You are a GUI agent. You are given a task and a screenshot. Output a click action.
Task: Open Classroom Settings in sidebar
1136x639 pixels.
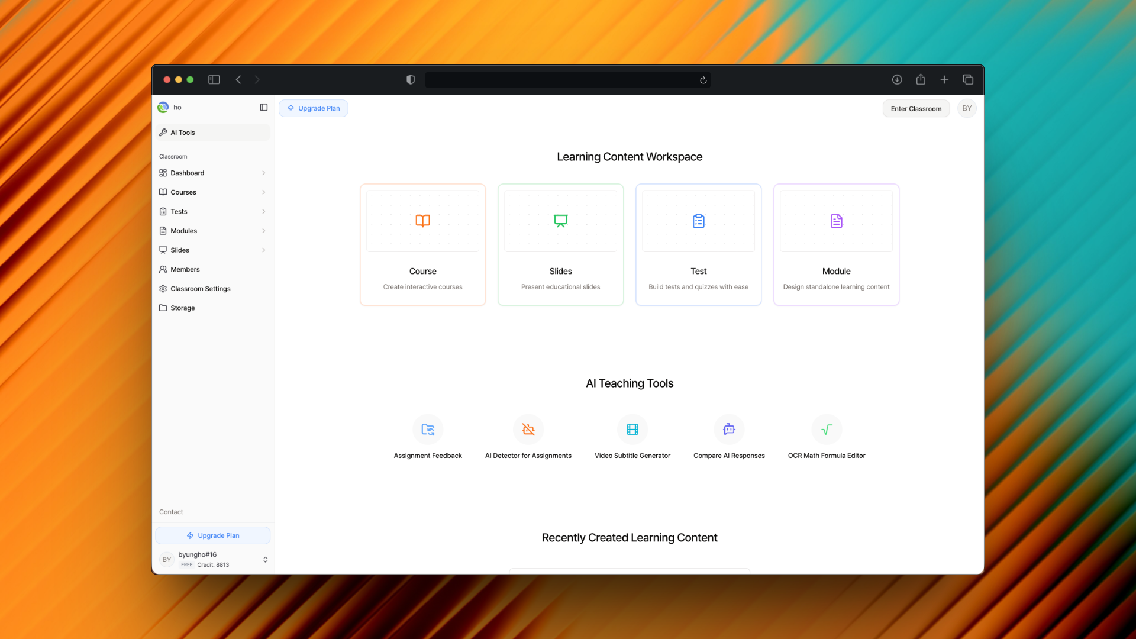[201, 289]
